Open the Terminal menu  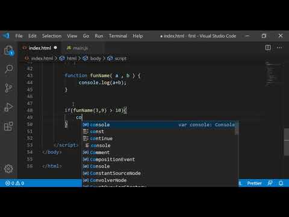click(118, 36)
